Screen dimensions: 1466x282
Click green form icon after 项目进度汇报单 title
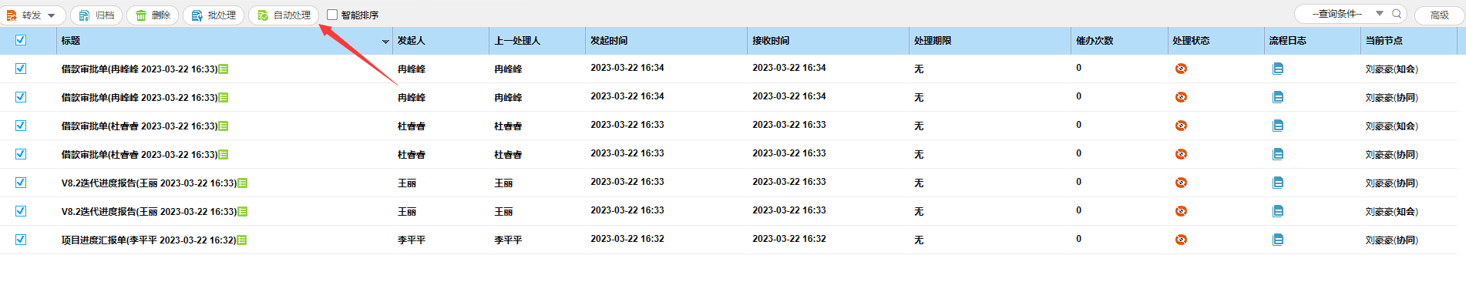click(242, 240)
